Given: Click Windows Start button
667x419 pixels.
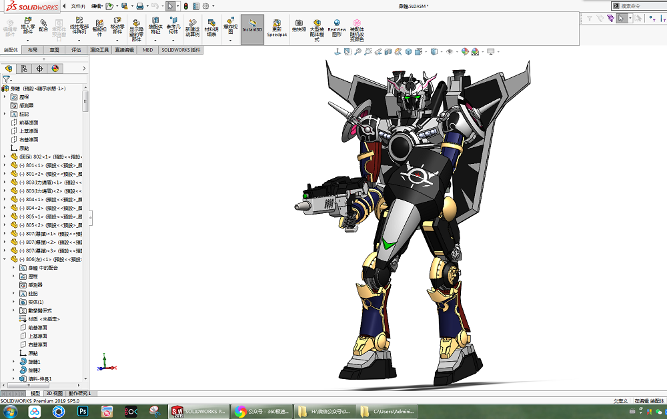Looking at the screenshot, I should [x=10, y=412].
